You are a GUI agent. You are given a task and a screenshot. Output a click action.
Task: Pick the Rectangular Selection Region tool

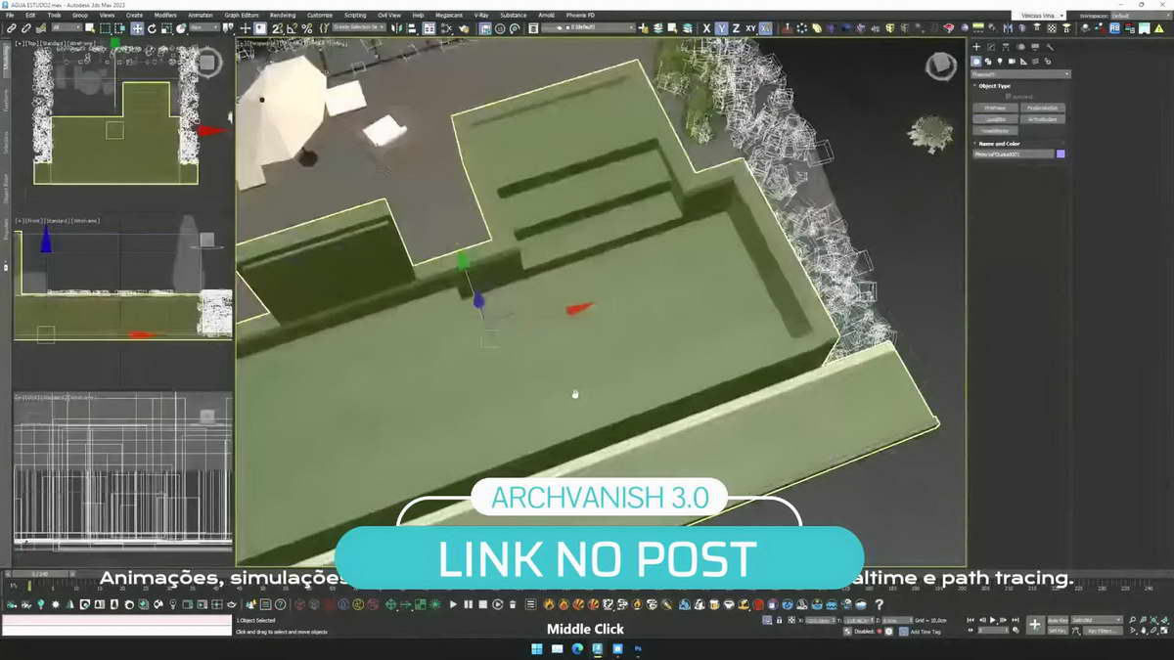point(105,29)
